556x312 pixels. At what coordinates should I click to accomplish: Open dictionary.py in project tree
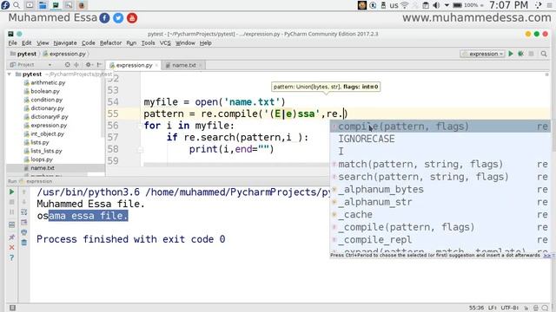[47, 108]
